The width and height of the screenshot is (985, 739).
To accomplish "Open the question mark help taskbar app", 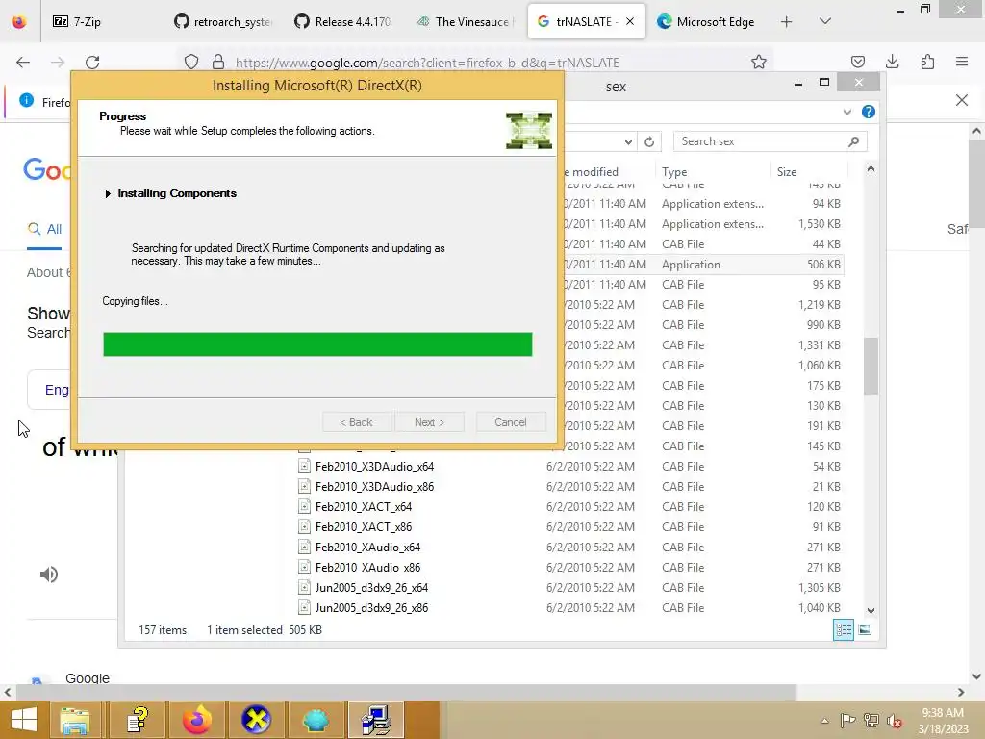I will (137, 720).
